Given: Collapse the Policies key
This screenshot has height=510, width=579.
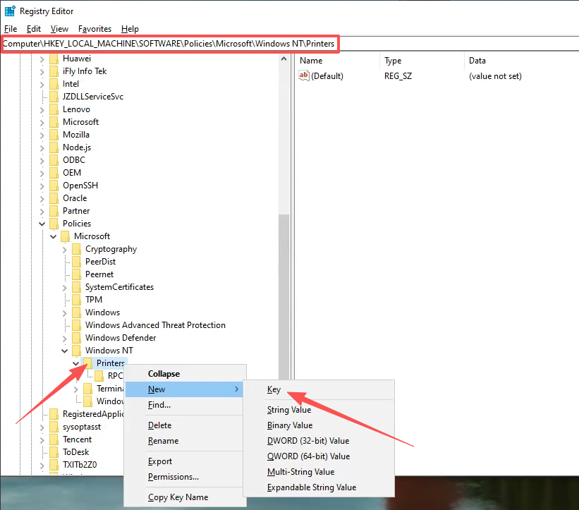Looking at the screenshot, I should (x=42, y=224).
